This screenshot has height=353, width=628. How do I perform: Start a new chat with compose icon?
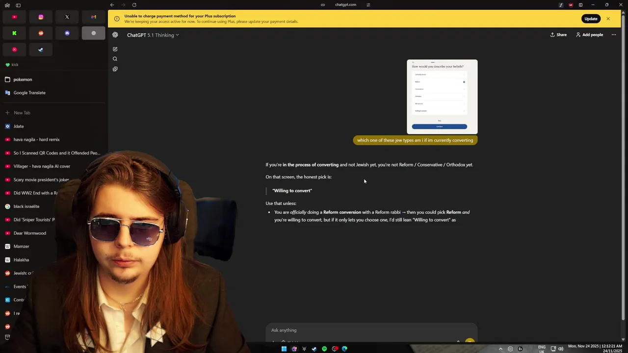pyautogui.click(x=115, y=49)
